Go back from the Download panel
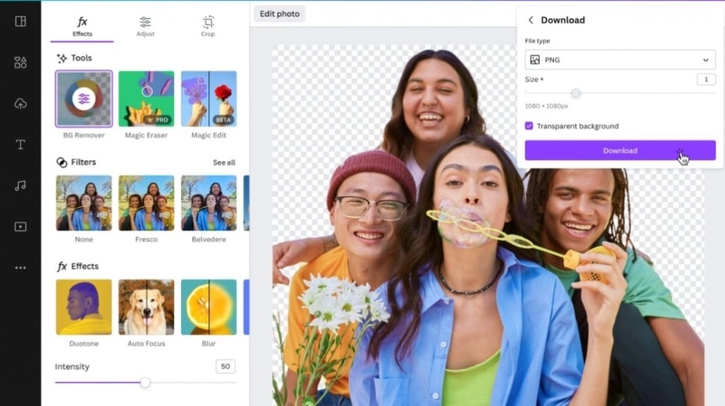This screenshot has height=406, width=725. tap(531, 20)
